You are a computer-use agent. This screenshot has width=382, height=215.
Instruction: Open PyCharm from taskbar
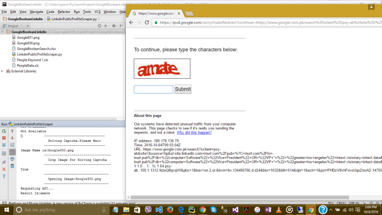(x=192, y=209)
